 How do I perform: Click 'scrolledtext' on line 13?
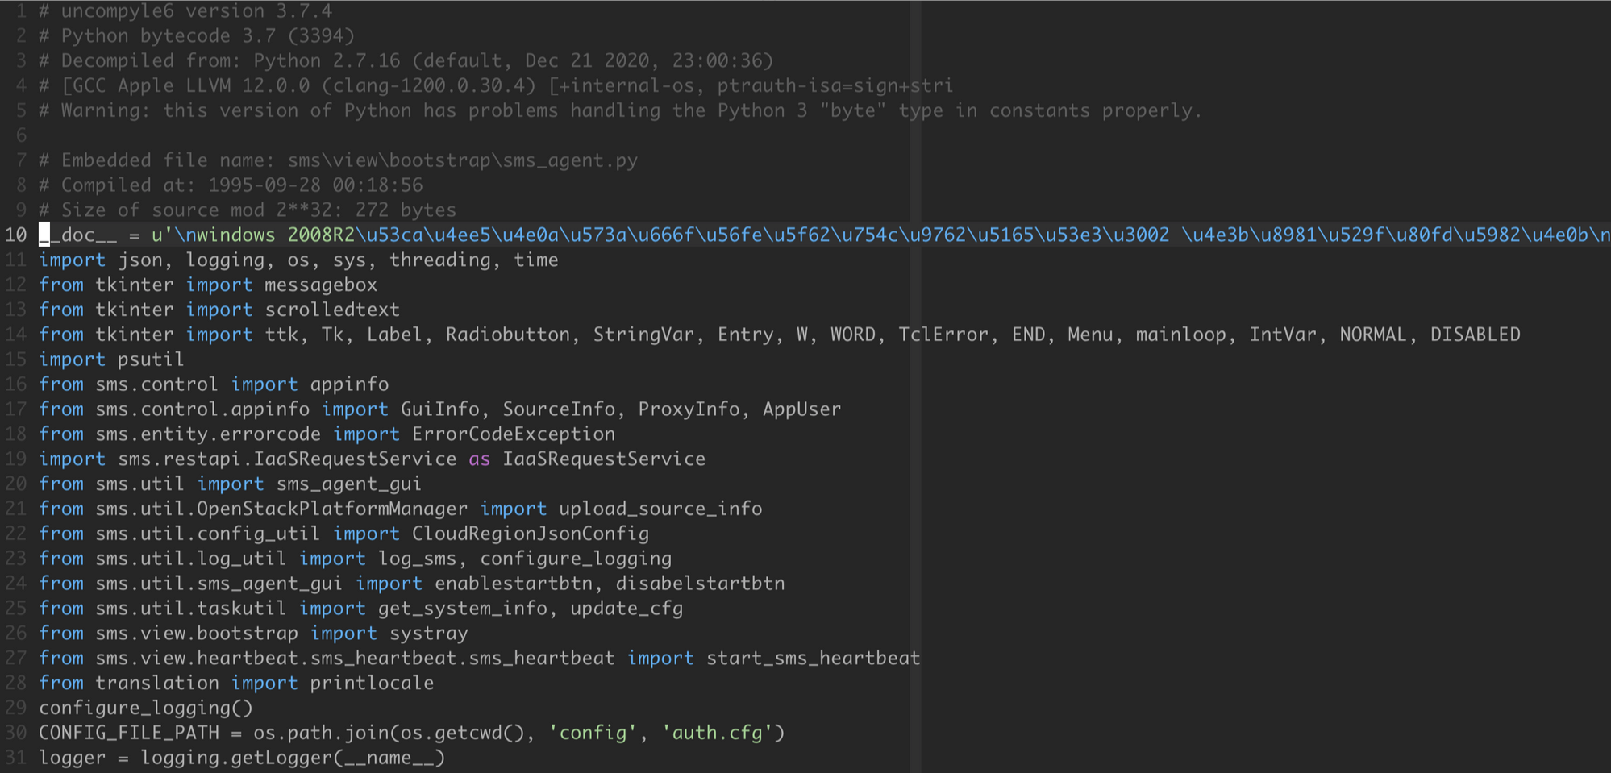[332, 310]
